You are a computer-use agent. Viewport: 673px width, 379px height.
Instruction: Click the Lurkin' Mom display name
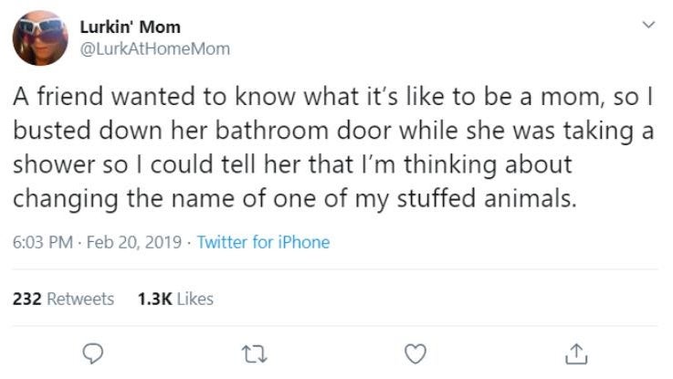130,27
